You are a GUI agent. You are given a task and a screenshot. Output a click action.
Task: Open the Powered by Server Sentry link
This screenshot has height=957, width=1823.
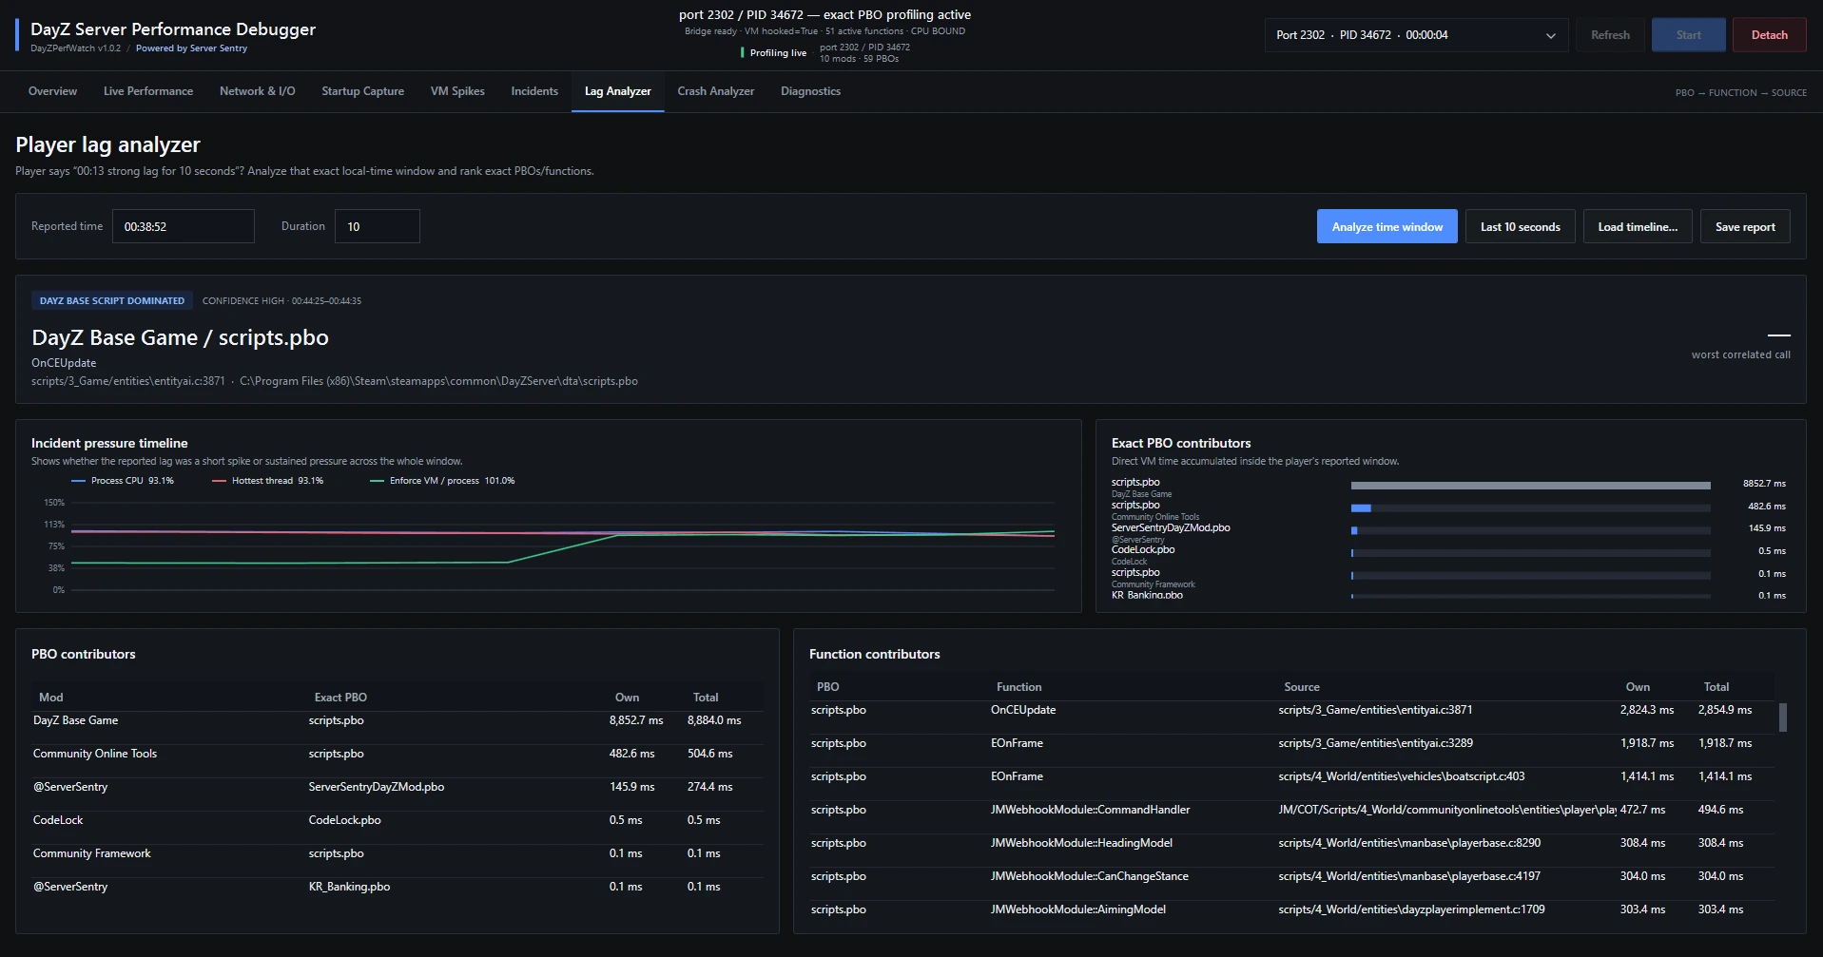point(191,48)
